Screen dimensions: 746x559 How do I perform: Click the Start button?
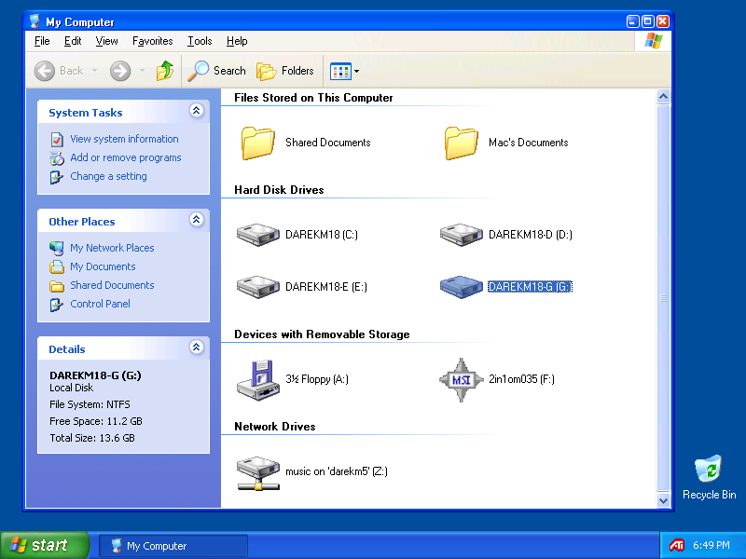point(44,545)
